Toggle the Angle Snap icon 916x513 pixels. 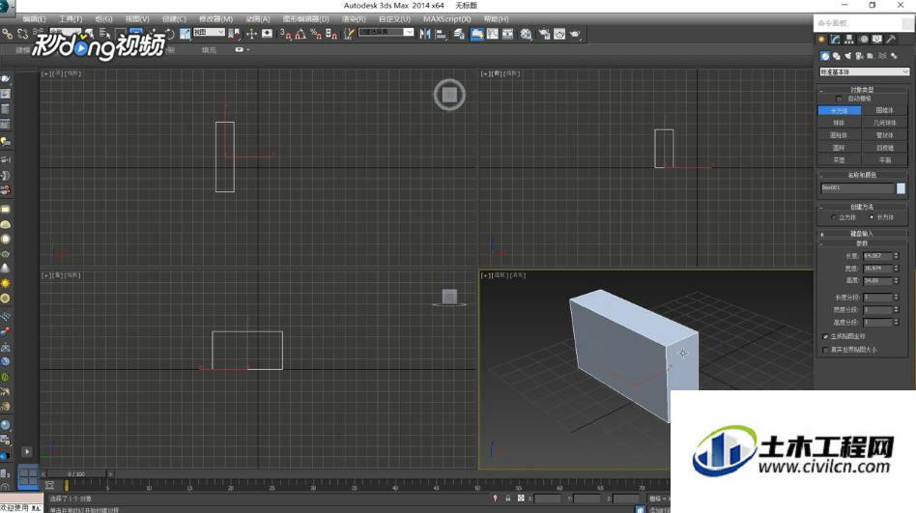click(301, 34)
